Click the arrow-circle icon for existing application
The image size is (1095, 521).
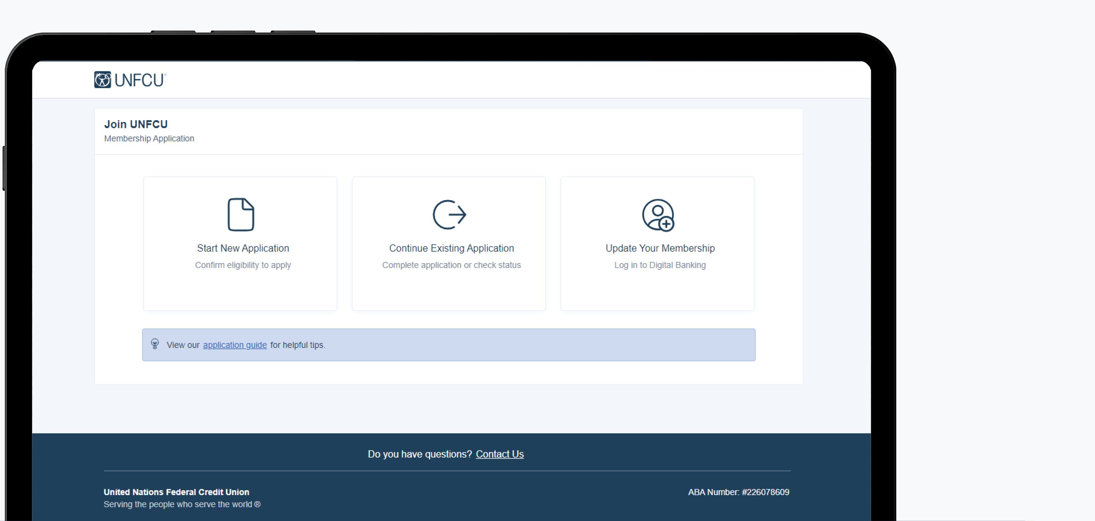click(449, 214)
